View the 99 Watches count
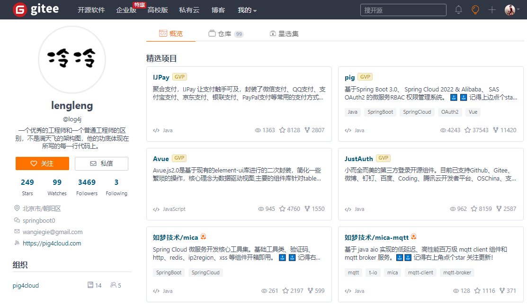 pos(57,187)
